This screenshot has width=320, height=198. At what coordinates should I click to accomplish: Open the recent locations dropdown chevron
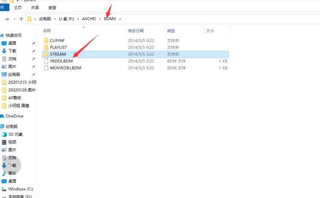(15, 19)
